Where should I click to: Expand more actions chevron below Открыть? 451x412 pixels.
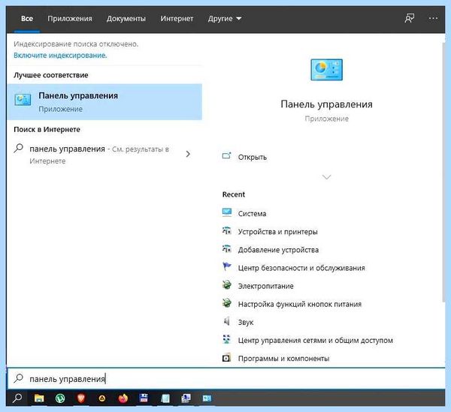click(x=326, y=176)
